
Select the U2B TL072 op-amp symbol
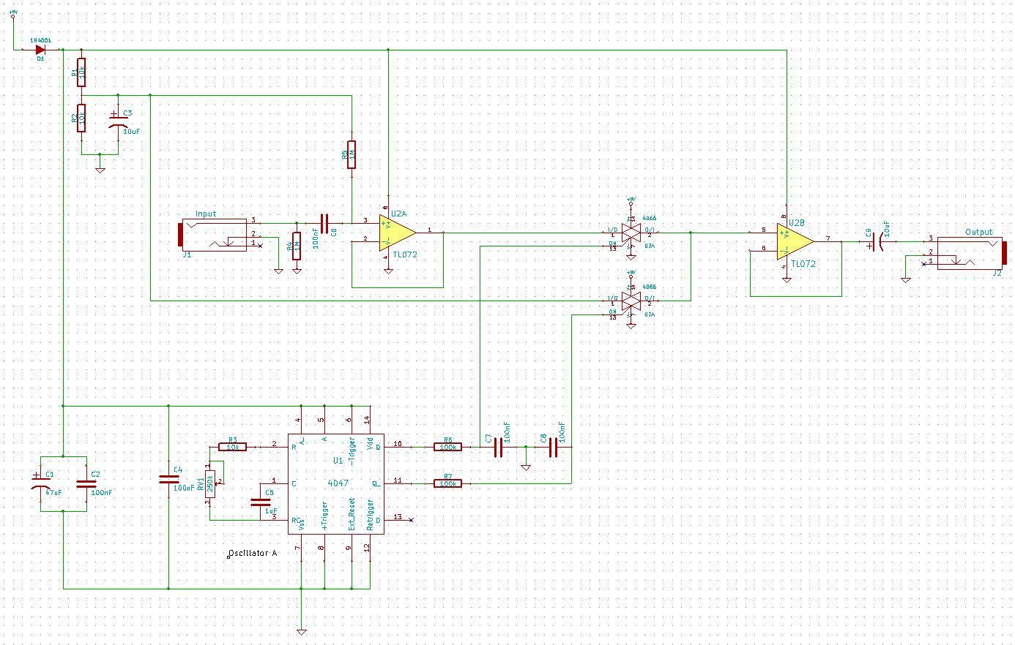(x=795, y=241)
